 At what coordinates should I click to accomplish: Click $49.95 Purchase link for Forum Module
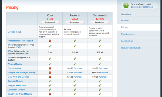(78, 68)
